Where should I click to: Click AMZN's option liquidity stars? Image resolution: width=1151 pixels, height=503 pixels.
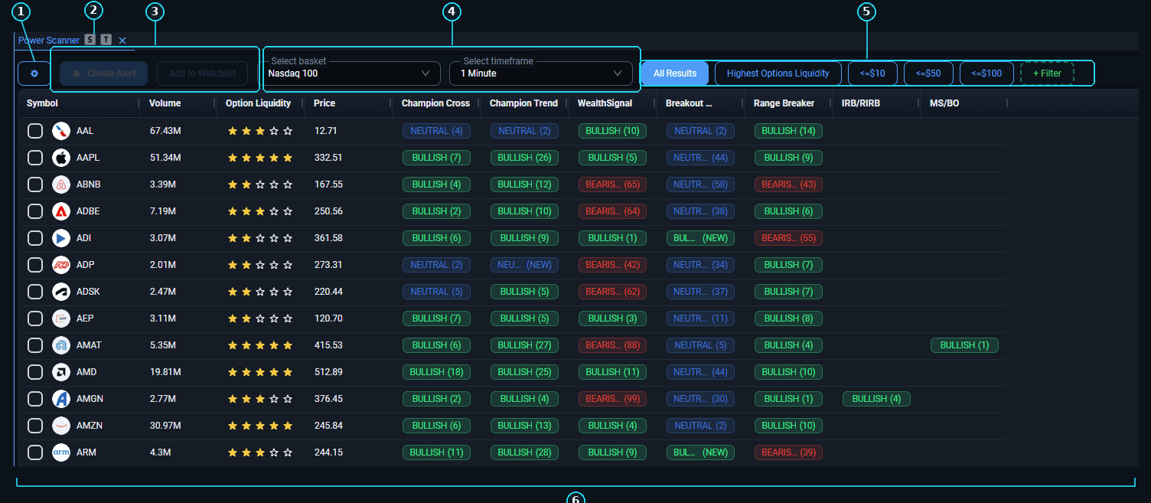[x=260, y=426]
